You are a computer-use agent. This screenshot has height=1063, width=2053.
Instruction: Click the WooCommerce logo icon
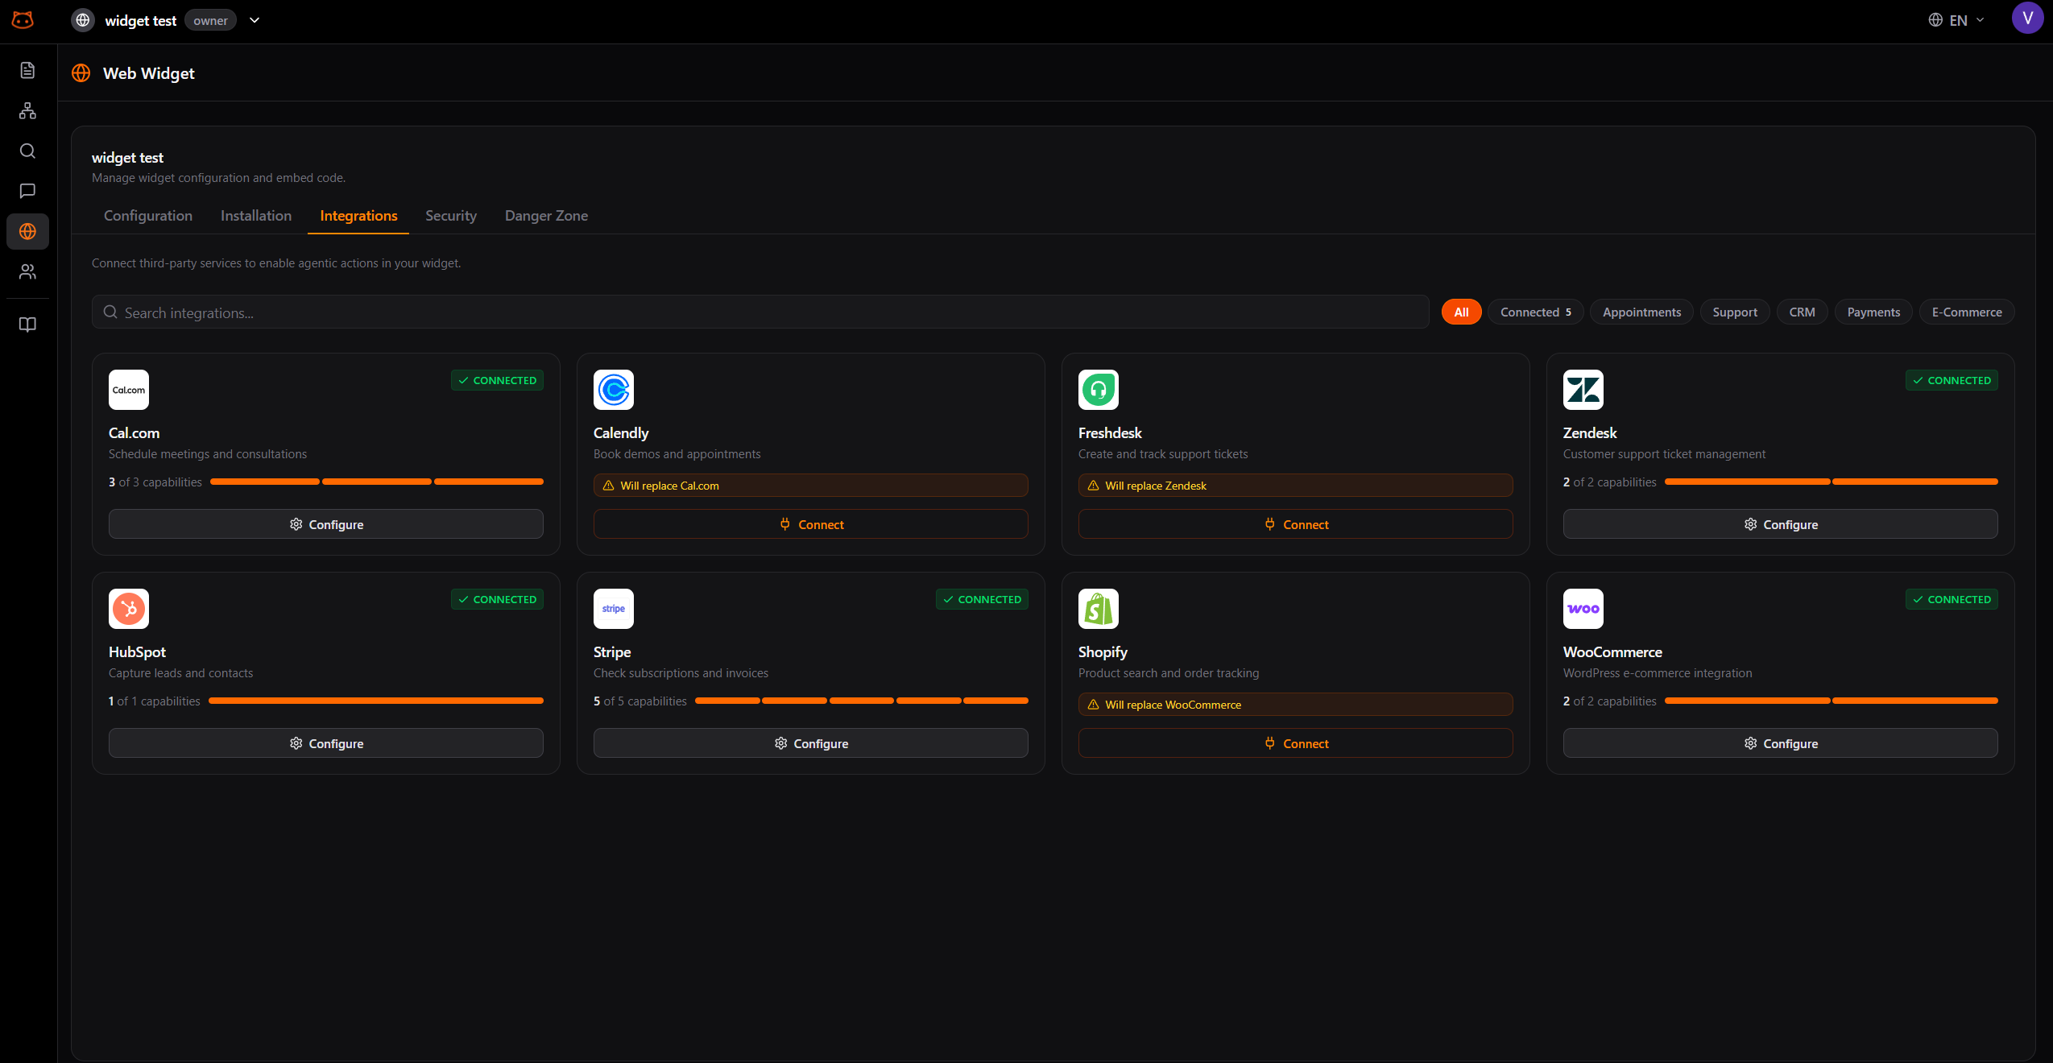[1583, 609]
